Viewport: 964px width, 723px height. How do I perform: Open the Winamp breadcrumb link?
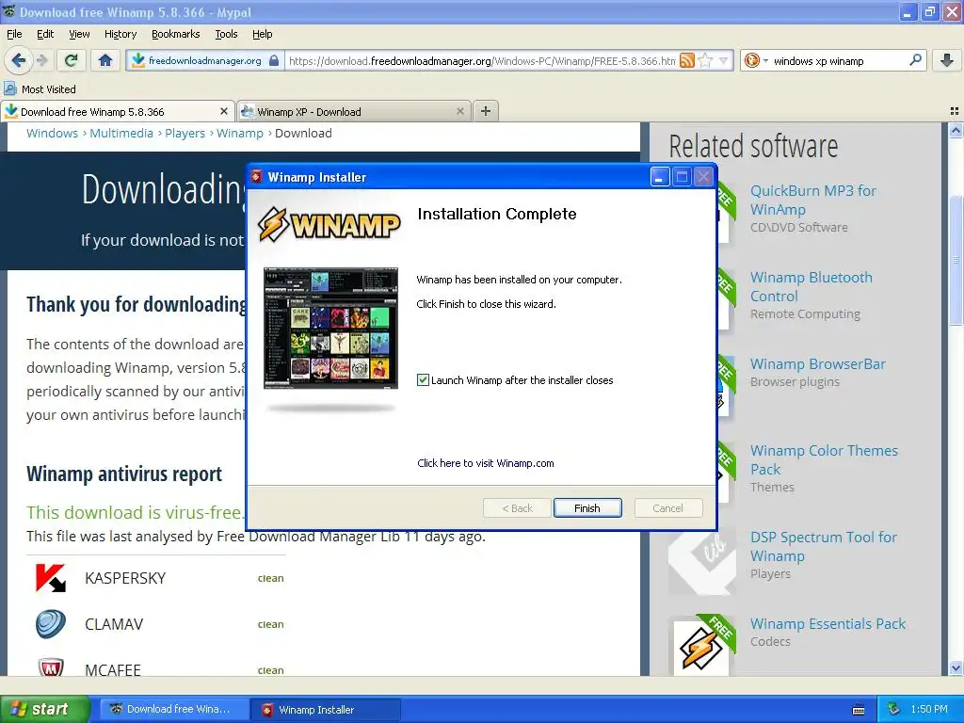pyautogui.click(x=240, y=133)
